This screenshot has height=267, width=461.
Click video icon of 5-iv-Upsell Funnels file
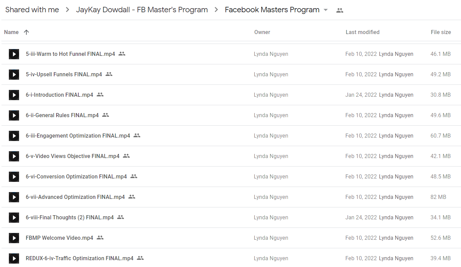[14, 74]
